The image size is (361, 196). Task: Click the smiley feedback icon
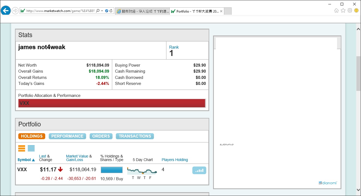[x=356, y=11]
